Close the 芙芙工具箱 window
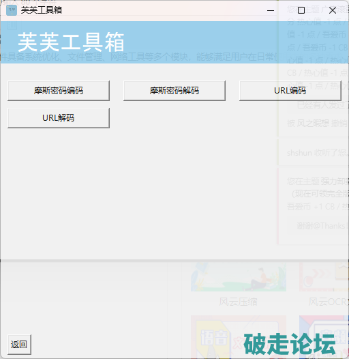The height and width of the screenshot is (359, 349). coord(333,10)
